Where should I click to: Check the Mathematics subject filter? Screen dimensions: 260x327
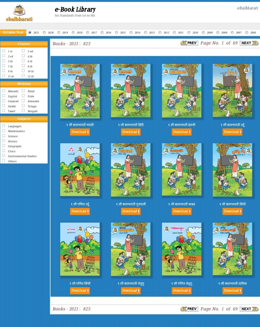tap(4, 131)
